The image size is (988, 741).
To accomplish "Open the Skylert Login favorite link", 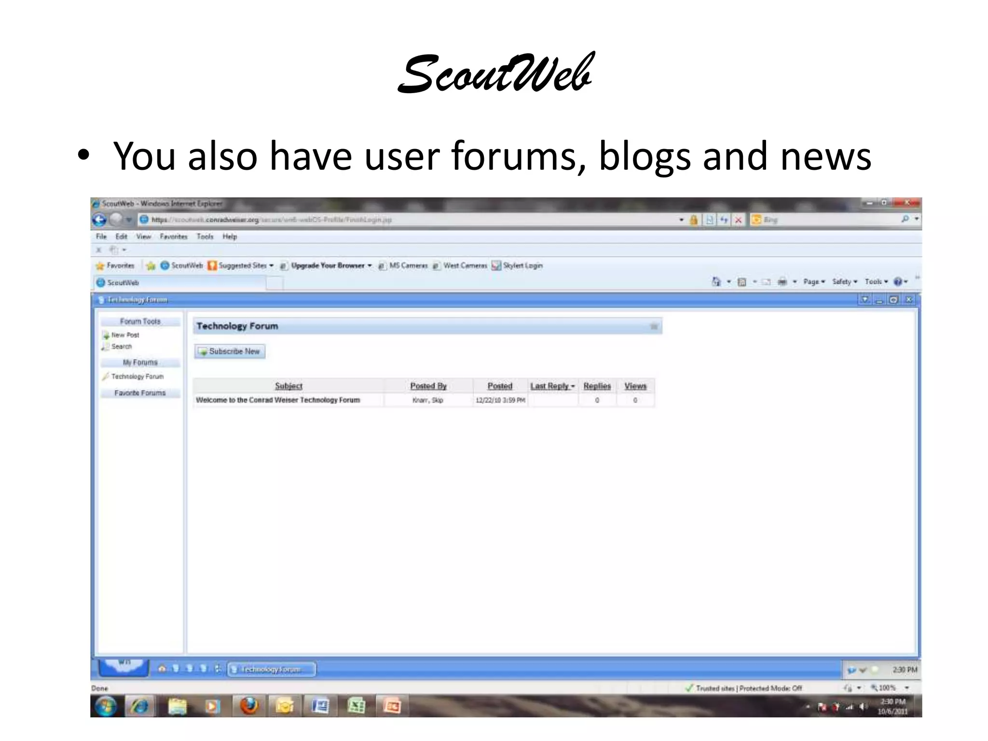I will coord(517,266).
